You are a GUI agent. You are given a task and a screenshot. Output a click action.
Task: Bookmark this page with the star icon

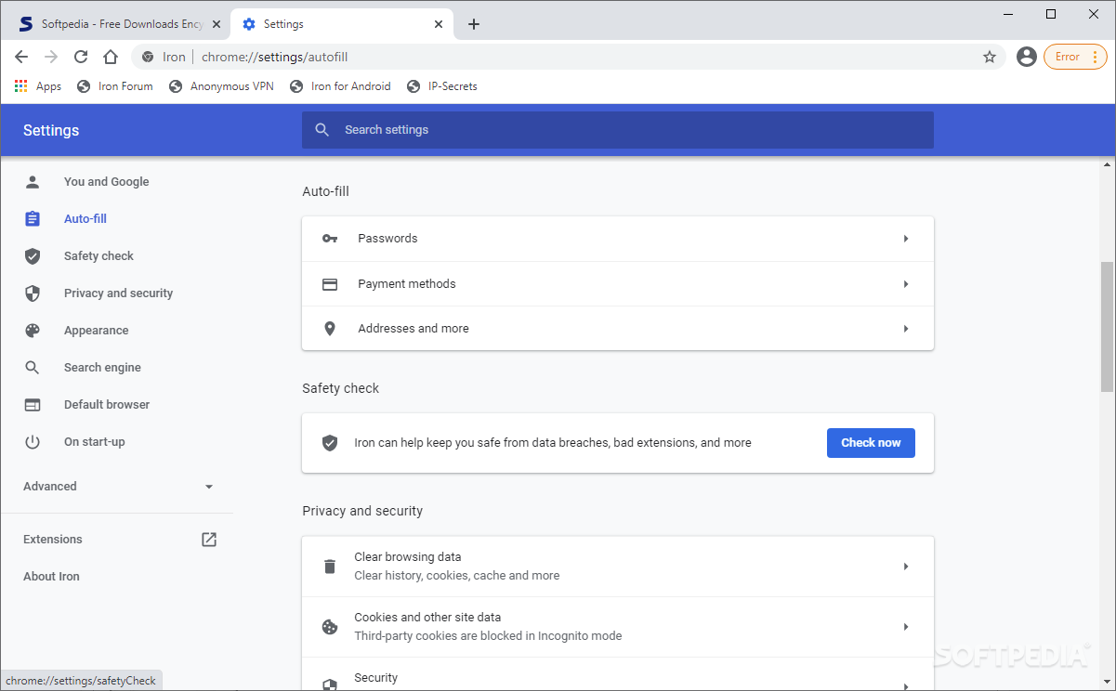pos(990,57)
